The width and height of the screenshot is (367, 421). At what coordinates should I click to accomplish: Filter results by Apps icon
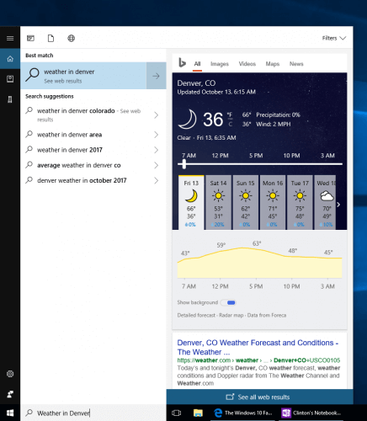(30, 38)
